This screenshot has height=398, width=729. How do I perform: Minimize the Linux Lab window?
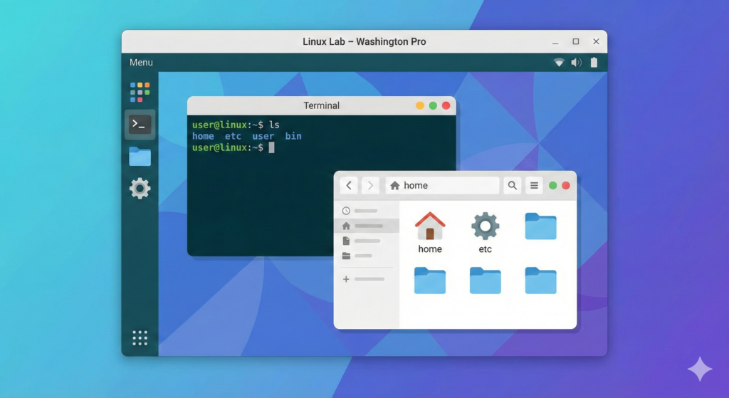[x=555, y=42]
